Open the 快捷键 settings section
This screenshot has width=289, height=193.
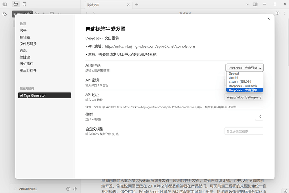[x=25, y=57]
